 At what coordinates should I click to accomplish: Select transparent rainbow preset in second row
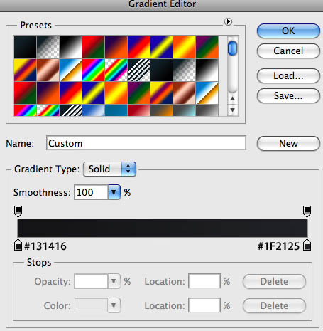coord(116,70)
